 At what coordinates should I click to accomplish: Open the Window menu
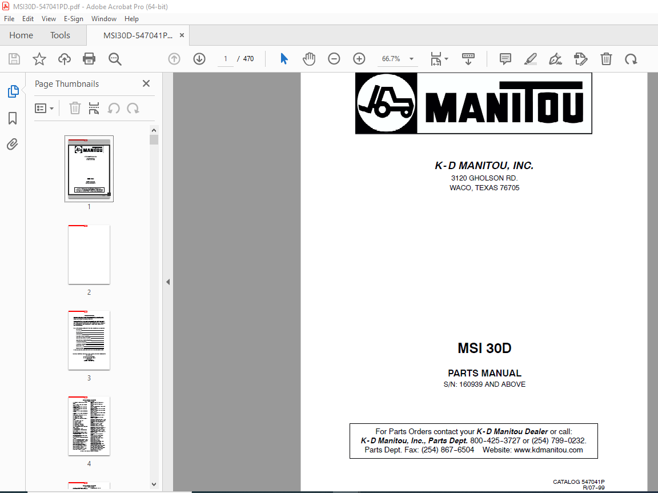[103, 19]
